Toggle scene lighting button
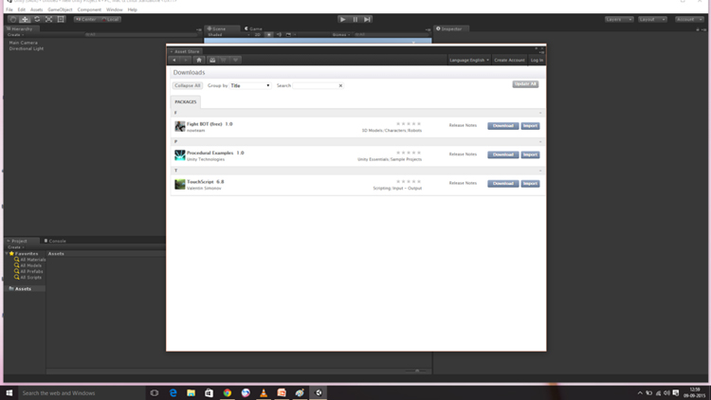 tap(269, 34)
